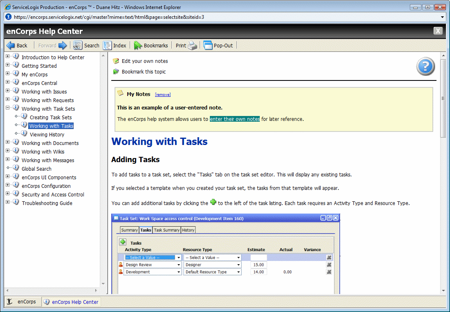Screen dimensions: 450x312
Task: Switch to the enCorps Help Center bottom tab
Action: coord(72,302)
